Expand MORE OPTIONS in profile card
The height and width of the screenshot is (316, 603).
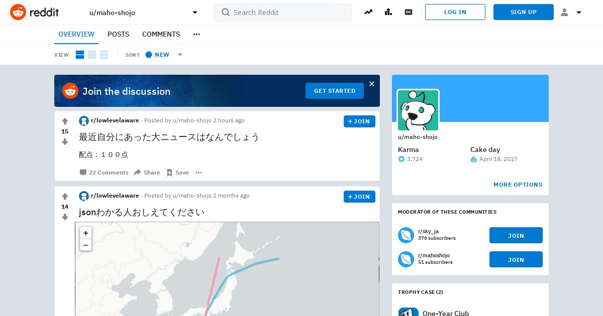(518, 185)
